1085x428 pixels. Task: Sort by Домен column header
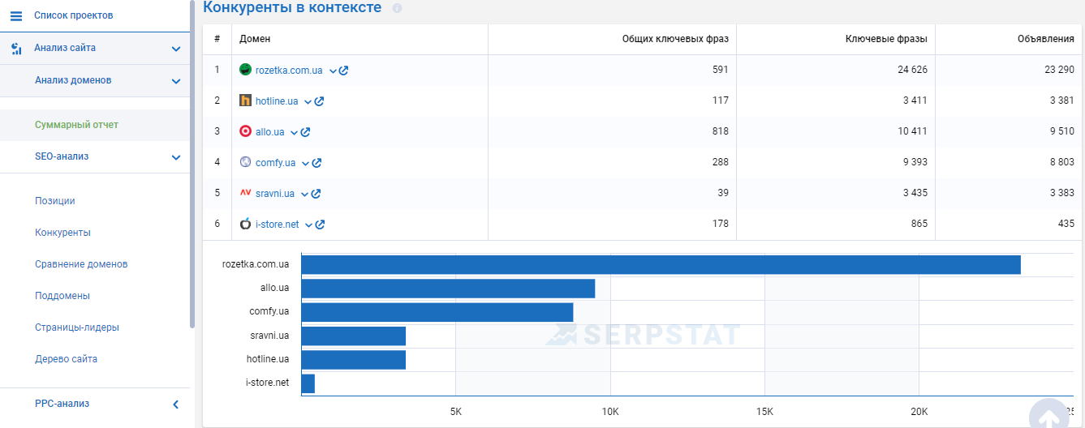coord(255,39)
